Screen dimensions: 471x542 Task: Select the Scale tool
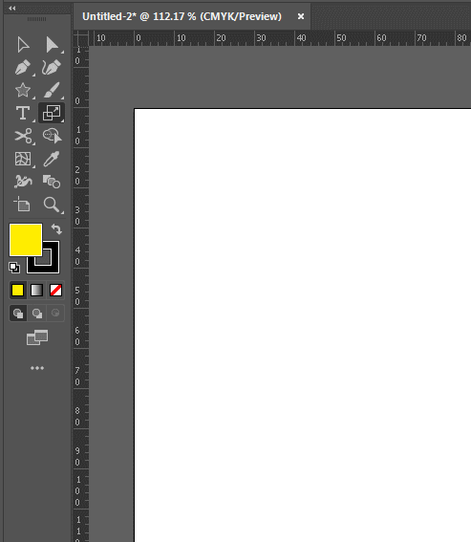click(x=52, y=113)
